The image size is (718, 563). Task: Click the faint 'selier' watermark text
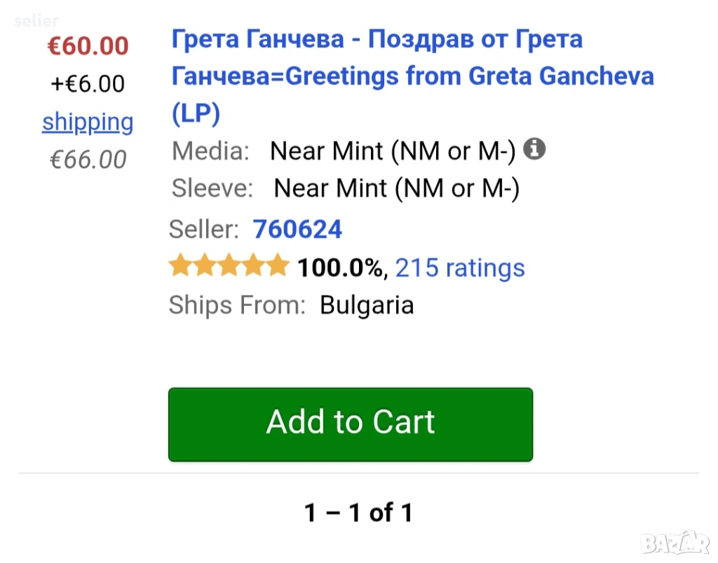(x=36, y=21)
